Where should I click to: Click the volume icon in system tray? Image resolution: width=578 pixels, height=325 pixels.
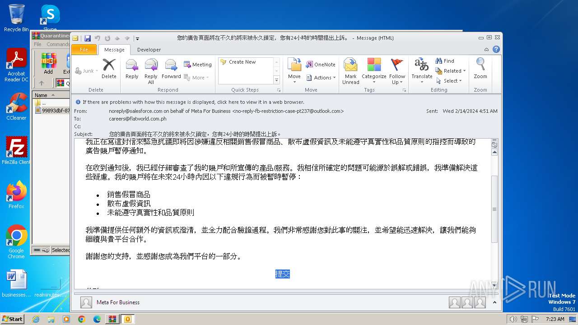click(513, 319)
